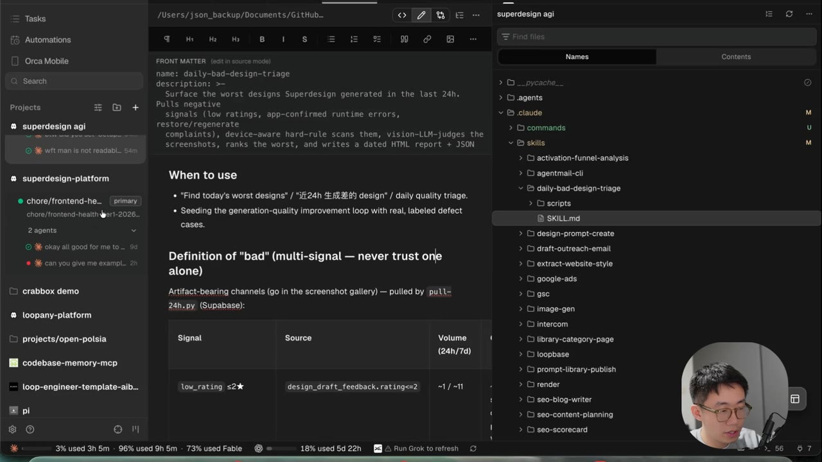Open formatting toolbar overflow menu
Screen dimensions: 822x462
click(473, 39)
